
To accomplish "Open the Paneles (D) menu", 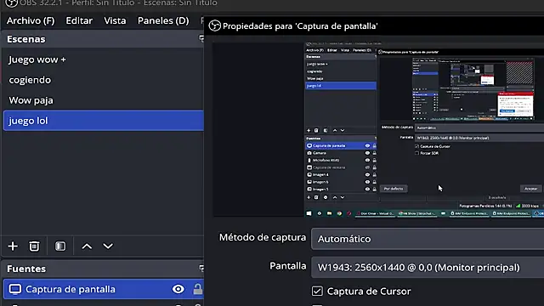I will tap(163, 20).
